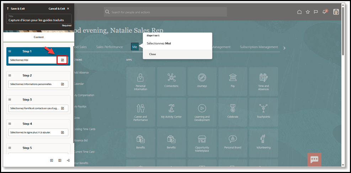Open the Existing Time Cards quick action

(84, 129)
